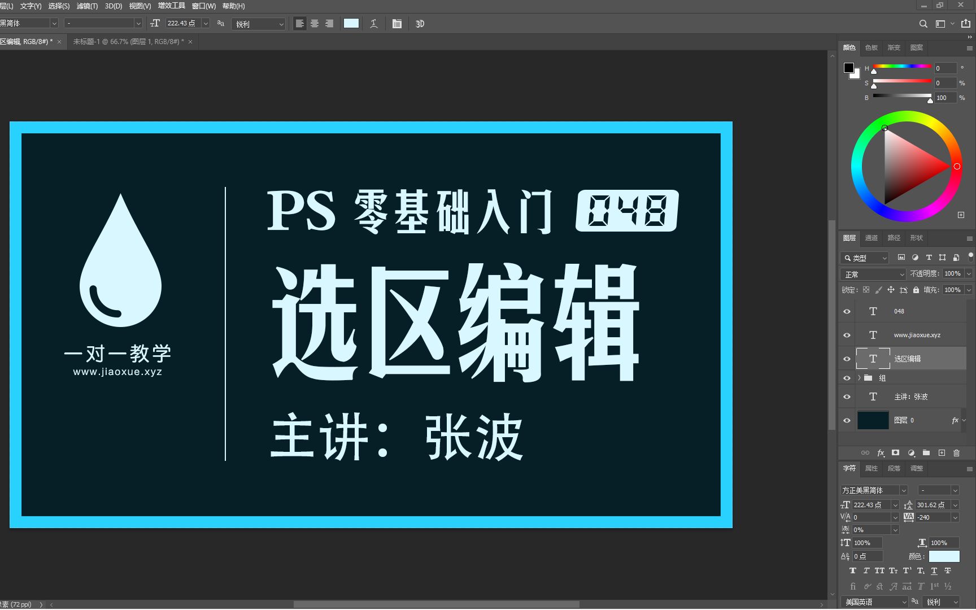The image size is (976, 610).
Task: Hide the 组 group layer
Action: (x=847, y=378)
